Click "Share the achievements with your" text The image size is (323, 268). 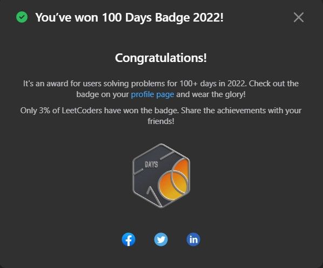click(x=241, y=111)
